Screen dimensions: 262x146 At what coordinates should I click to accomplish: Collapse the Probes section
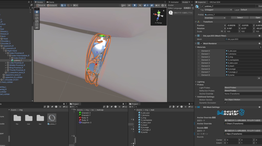pyautogui.click(x=196, y=85)
